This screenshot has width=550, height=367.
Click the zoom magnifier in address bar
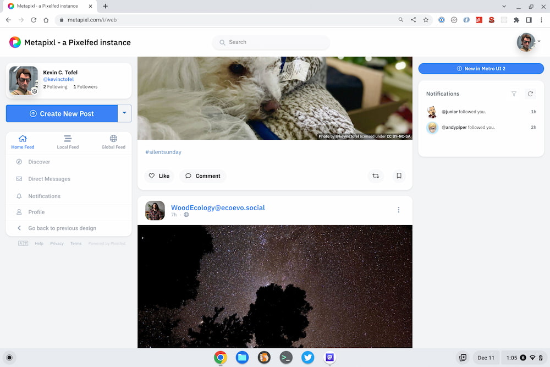pyautogui.click(x=400, y=20)
